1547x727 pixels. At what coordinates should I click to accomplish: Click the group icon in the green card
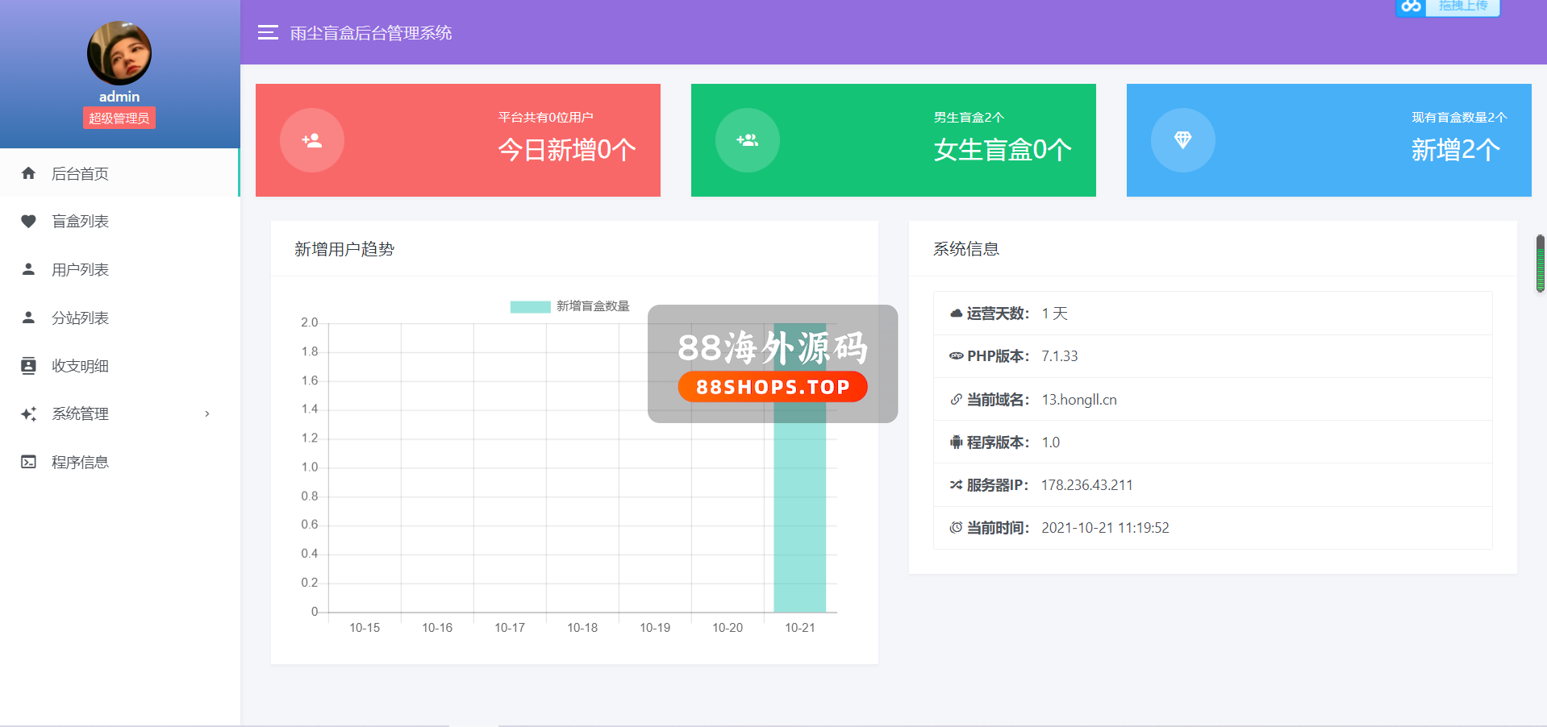pos(748,140)
